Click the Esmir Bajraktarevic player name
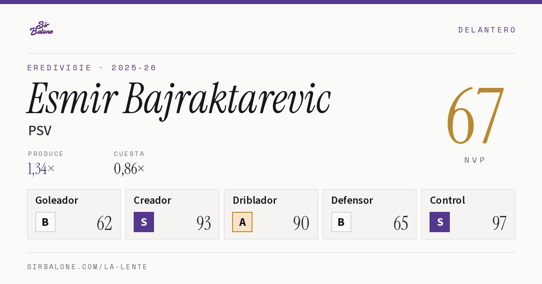Image resolution: width=542 pixels, height=284 pixels. click(179, 100)
